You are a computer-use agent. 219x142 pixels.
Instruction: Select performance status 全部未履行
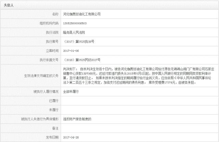coord(71,92)
